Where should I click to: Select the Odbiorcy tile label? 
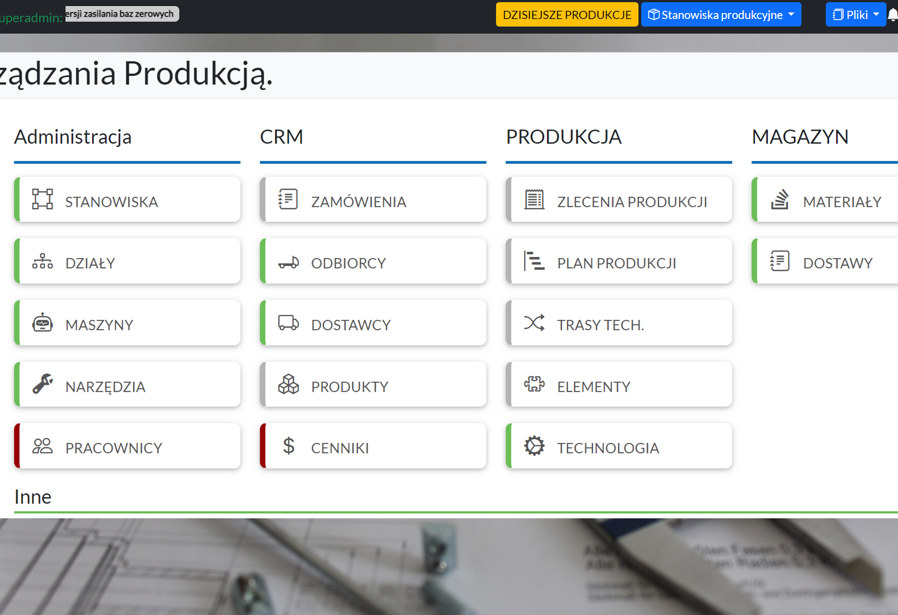[x=348, y=263]
